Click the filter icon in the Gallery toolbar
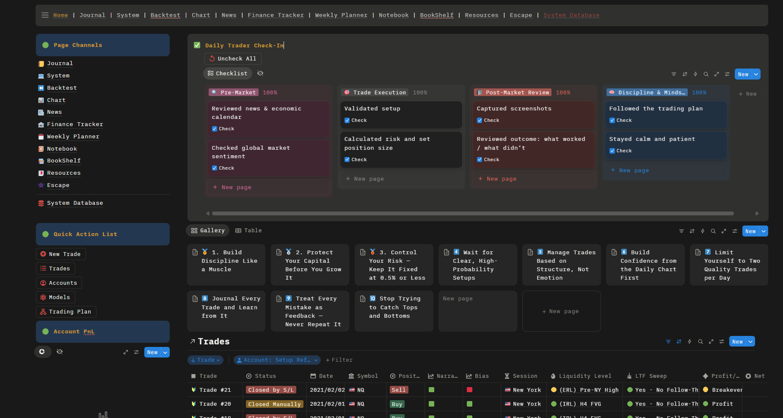Viewport: 783px width, 418px height. [681, 231]
